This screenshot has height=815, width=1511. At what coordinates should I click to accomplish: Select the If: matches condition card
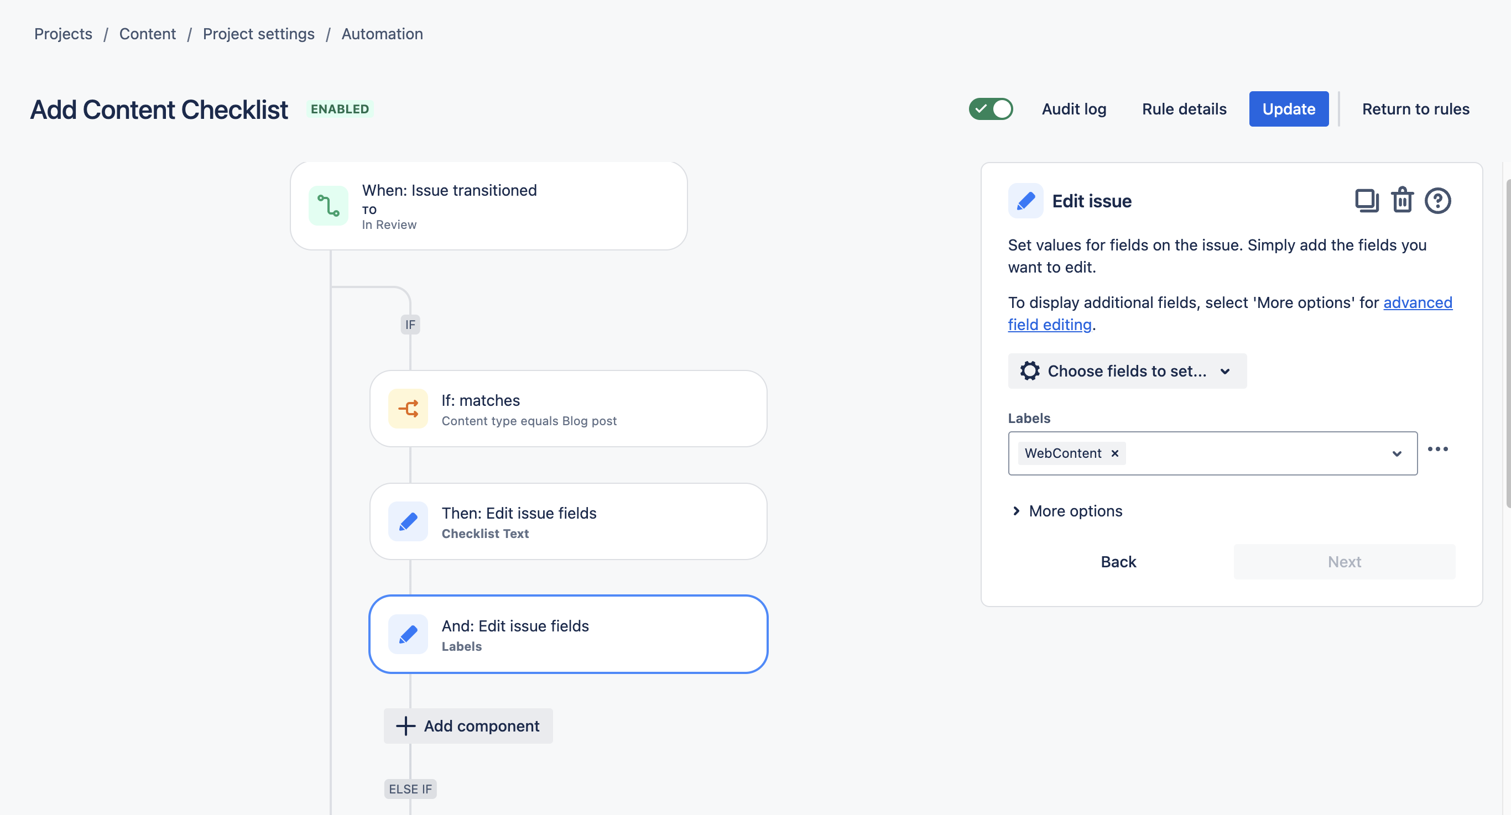[x=569, y=409]
